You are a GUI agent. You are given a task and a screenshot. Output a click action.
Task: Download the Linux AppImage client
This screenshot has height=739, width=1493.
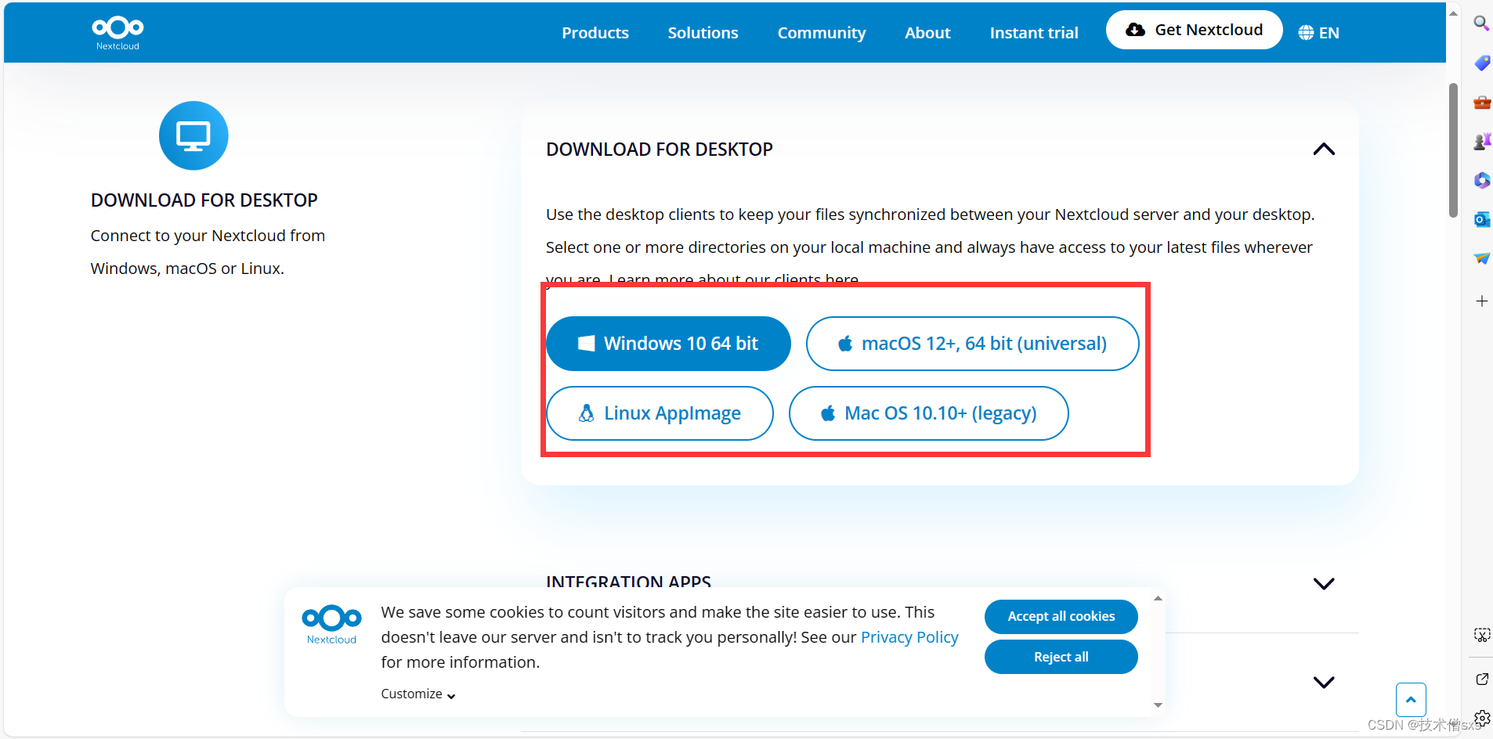[x=660, y=413]
